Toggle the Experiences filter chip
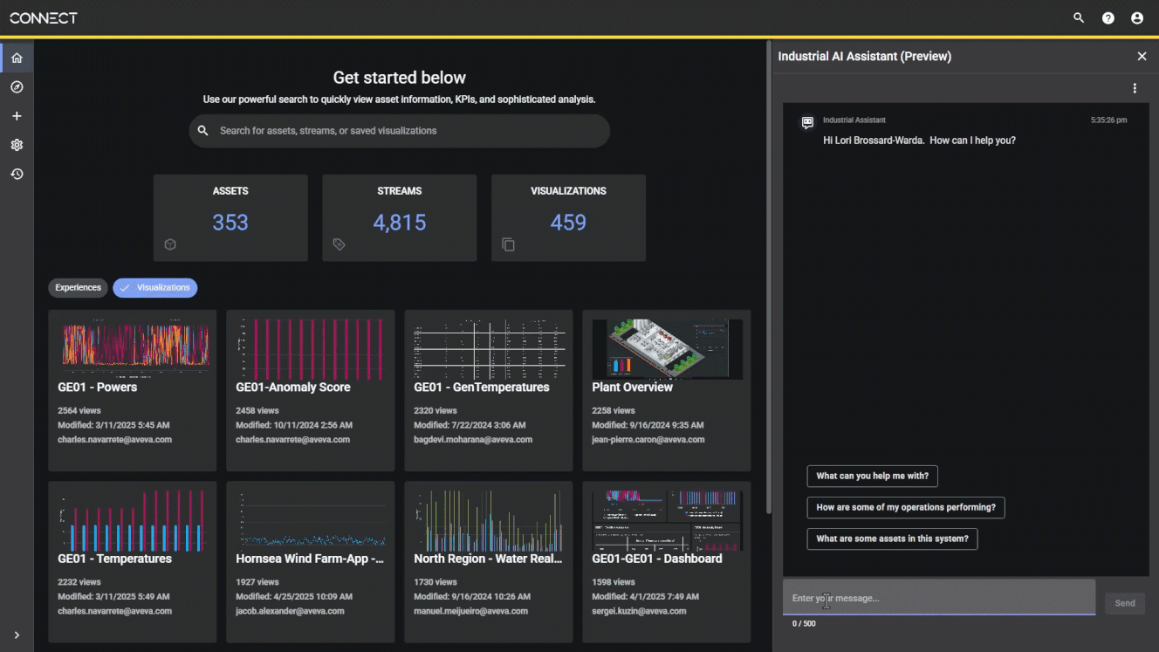Viewport: 1159px width, 652px height. click(x=78, y=287)
